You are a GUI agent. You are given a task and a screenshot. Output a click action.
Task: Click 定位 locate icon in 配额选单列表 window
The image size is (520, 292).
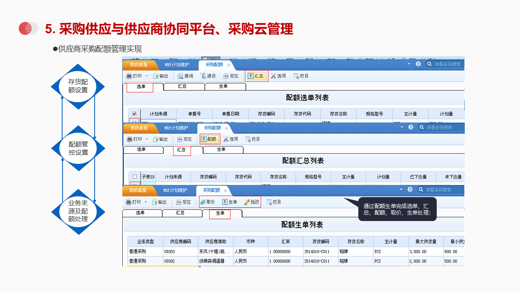[231, 76]
